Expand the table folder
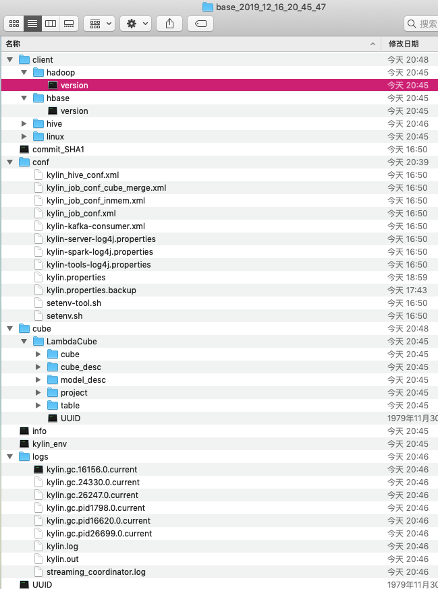The height and width of the screenshot is (589, 438). point(38,405)
